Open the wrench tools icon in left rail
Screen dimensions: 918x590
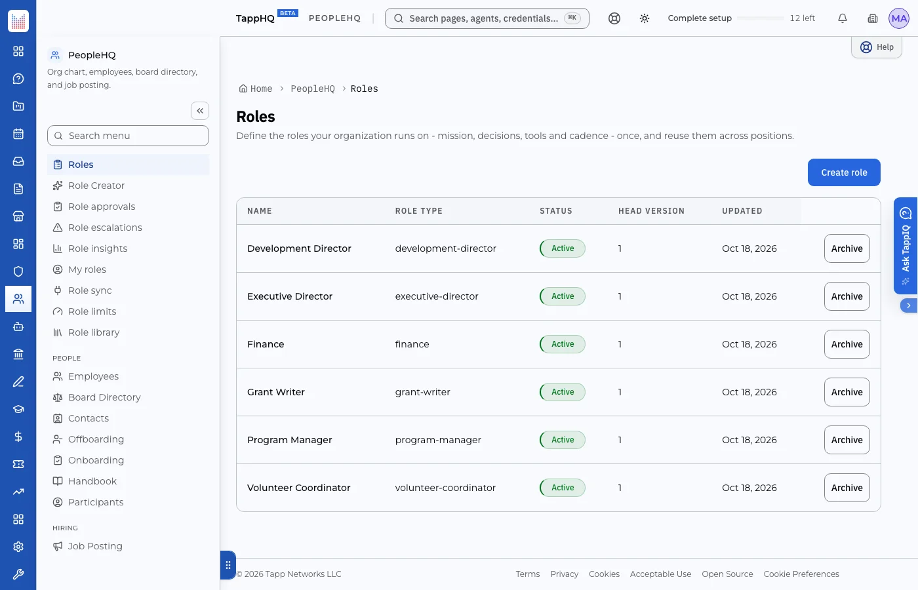point(18,574)
